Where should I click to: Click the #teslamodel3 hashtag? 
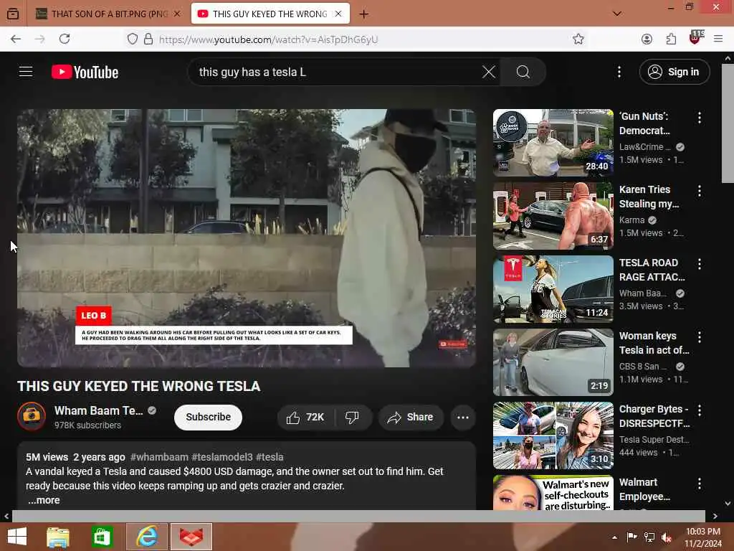222,457
